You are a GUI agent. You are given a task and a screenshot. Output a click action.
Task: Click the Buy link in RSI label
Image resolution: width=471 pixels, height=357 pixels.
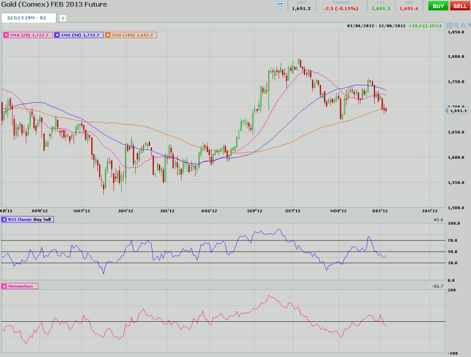(x=39, y=219)
